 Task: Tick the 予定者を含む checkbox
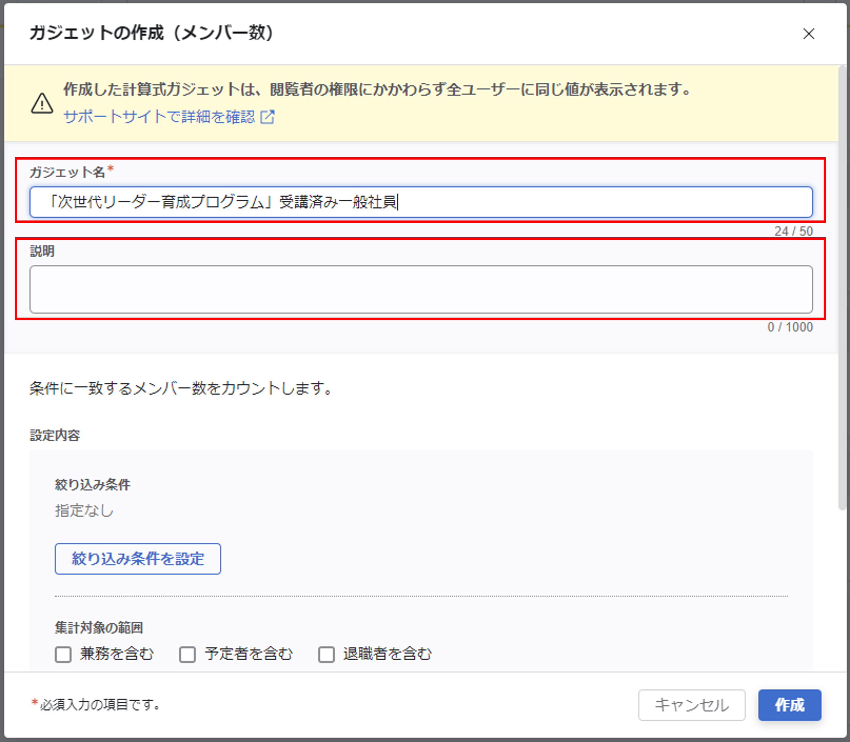[x=187, y=655]
